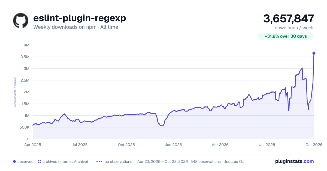This screenshot has height=171, width=327.
Task: Click the 'downloads / week' label under count
Action: (294, 28)
